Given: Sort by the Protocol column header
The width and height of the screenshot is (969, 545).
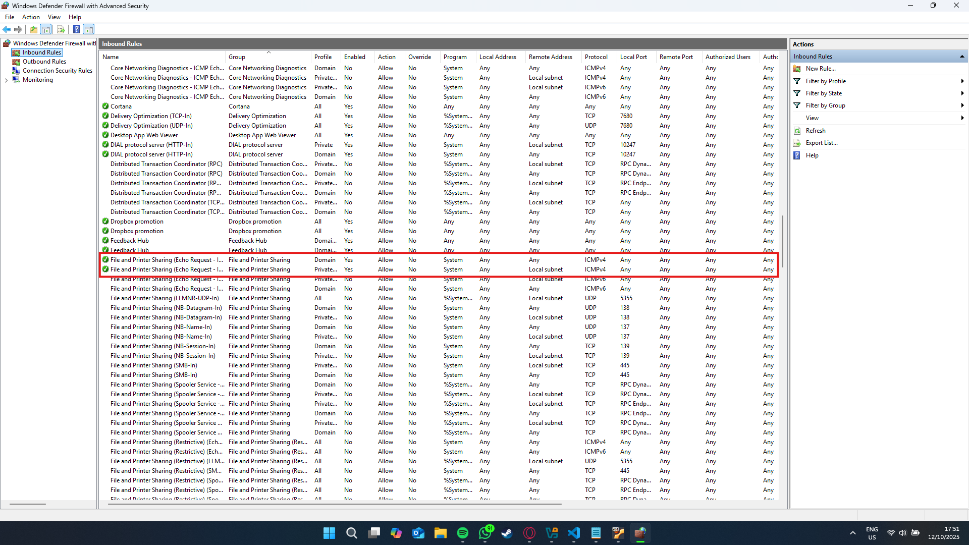Looking at the screenshot, I should click(x=599, y=57).
